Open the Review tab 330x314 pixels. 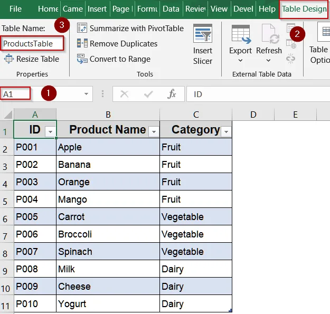point(195,9)
